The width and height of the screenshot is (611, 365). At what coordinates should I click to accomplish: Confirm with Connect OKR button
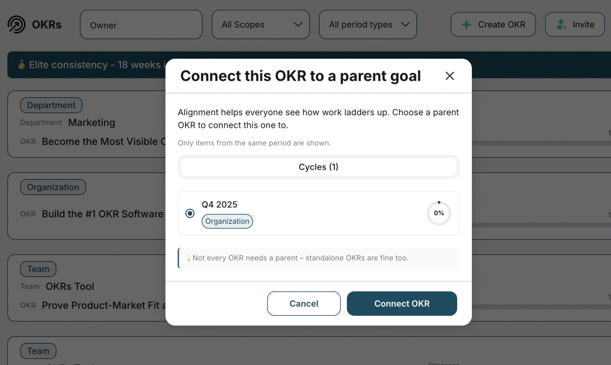402,303
